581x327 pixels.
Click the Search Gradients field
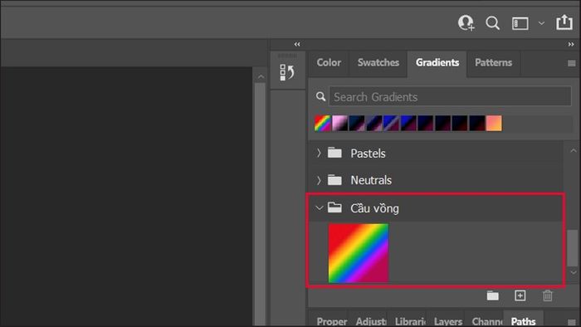pyautogui.click(x=450, y=96)
